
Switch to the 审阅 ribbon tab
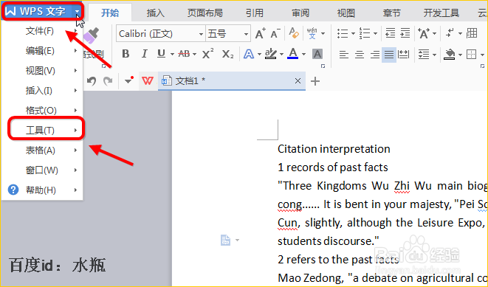coord(300,13)
